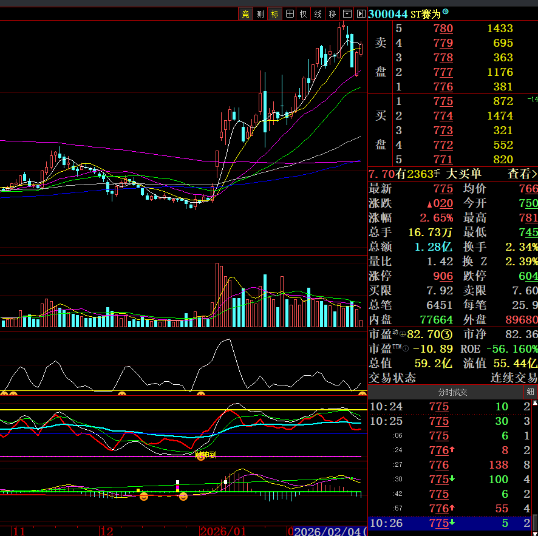Screen dimensions: 538x536
Task: Click the 总值 59.2亿 value
Action: coord(433,364)
